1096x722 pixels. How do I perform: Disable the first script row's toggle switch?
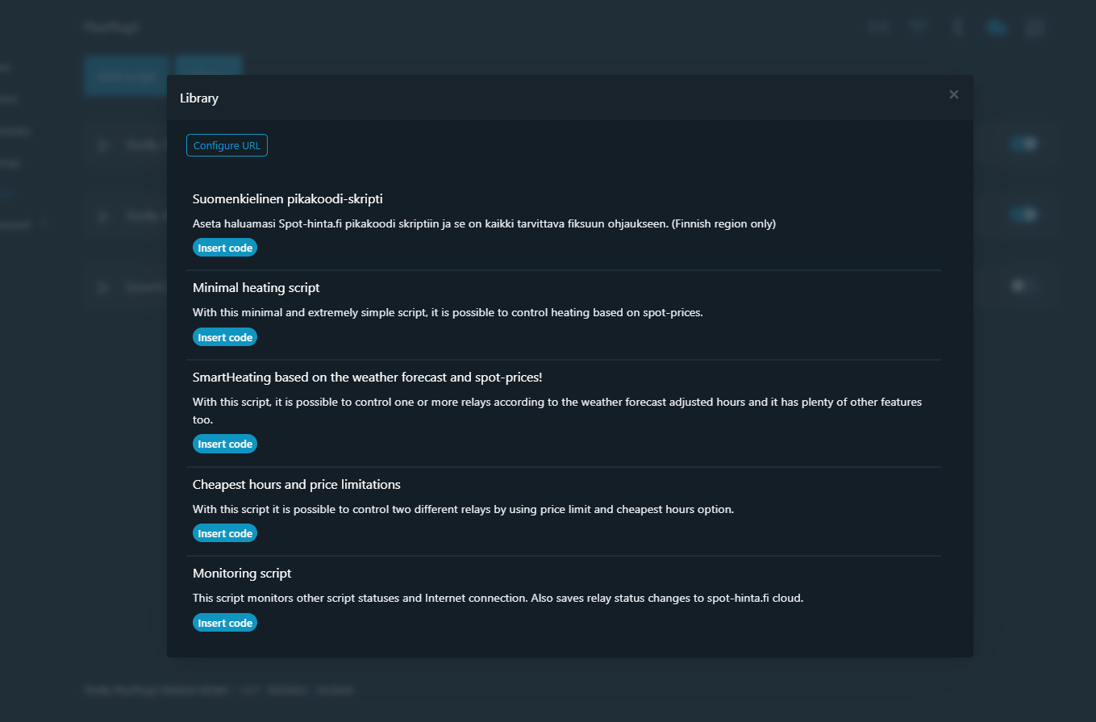pos(1023,144)
